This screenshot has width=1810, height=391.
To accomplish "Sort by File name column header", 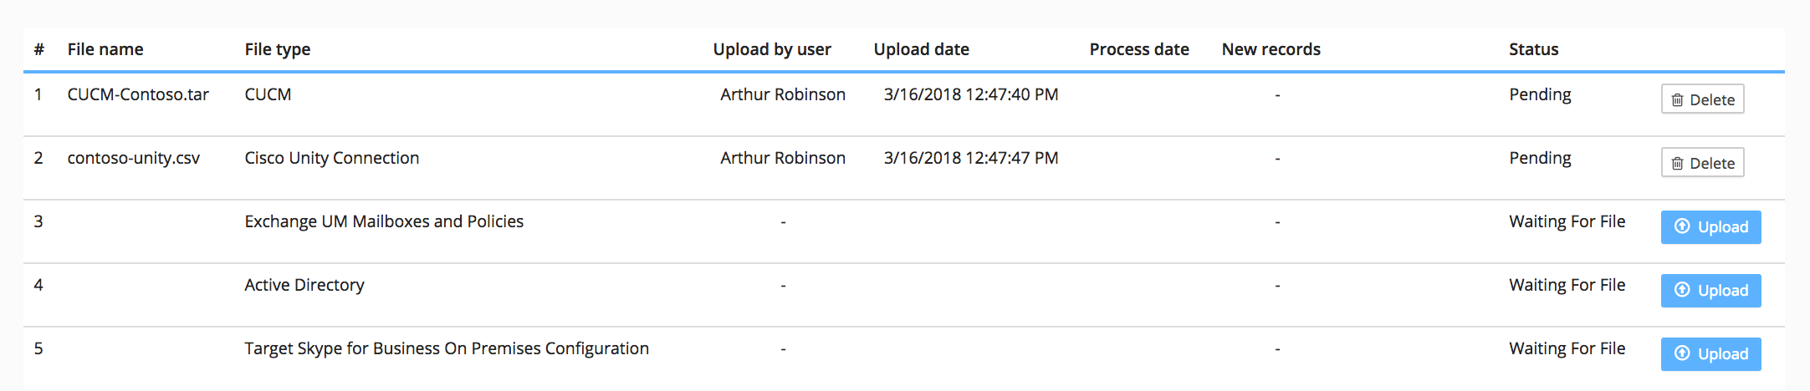I will point(105,49).
